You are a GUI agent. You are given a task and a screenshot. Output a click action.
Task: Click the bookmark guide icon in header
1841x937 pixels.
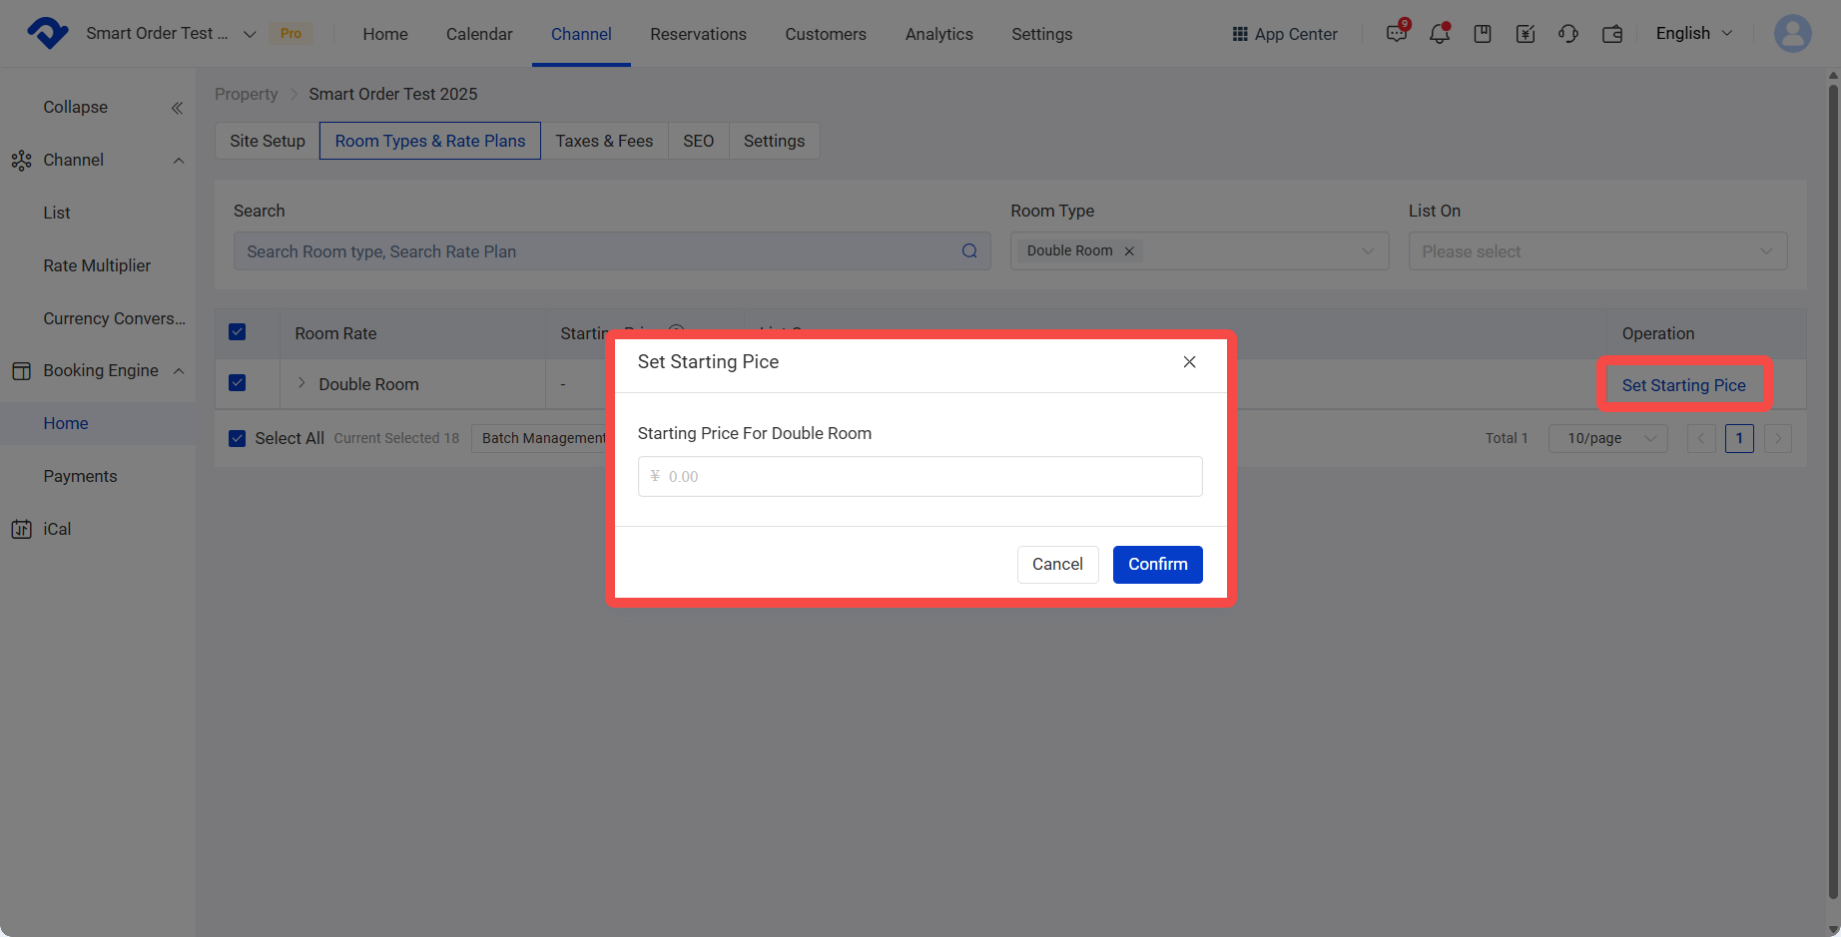tap(1483, 34)
